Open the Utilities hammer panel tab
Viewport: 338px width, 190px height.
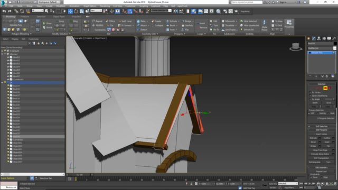point(334,39)
